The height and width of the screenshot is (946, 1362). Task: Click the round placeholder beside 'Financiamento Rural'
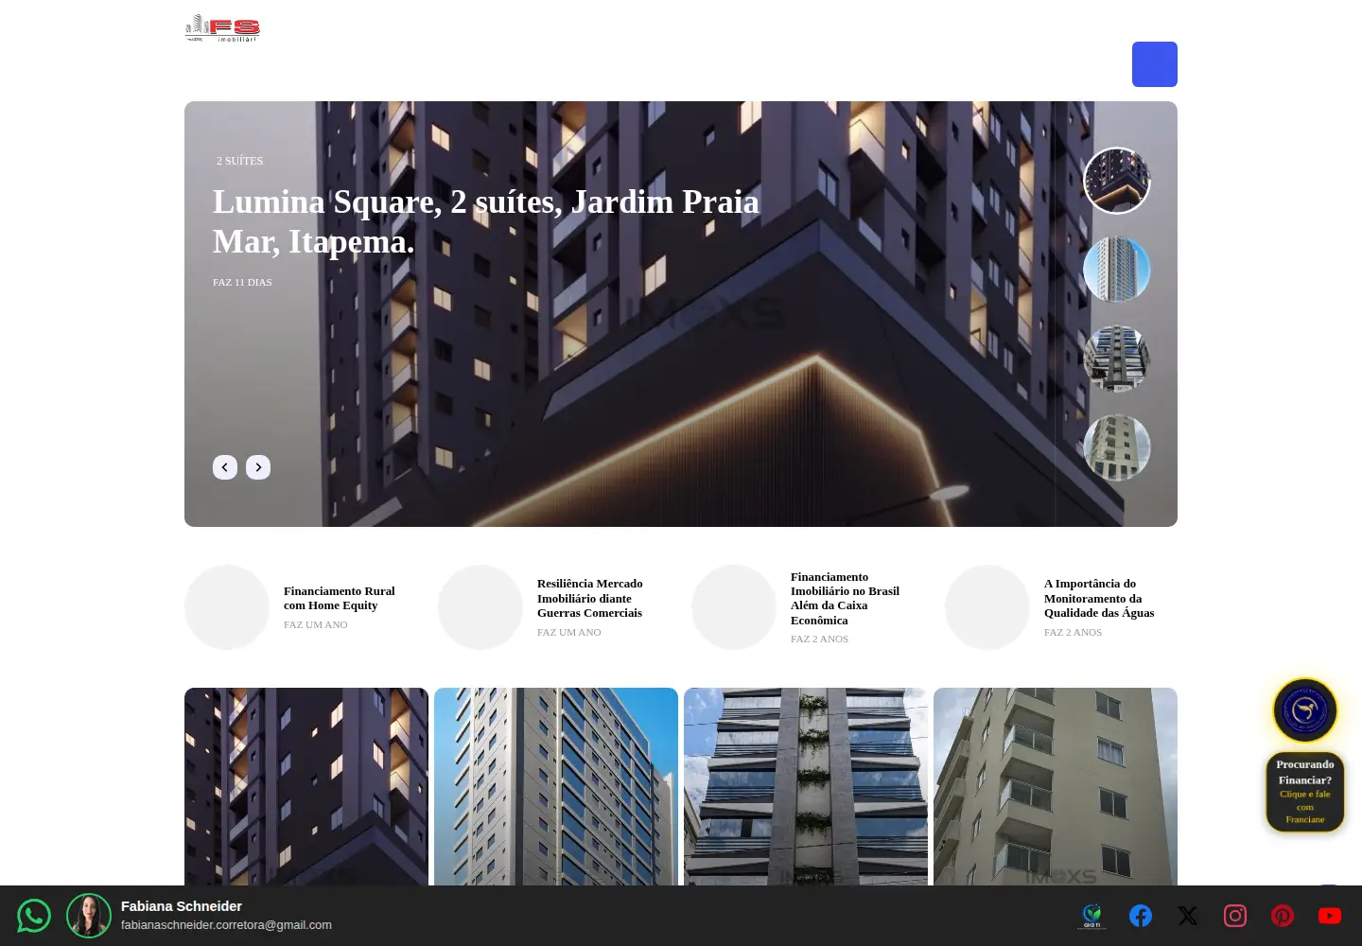click(227, 607)
